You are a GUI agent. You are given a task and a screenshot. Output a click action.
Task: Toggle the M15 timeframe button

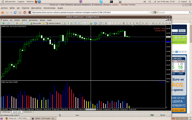pyautogui.click(x=150, y=23)
